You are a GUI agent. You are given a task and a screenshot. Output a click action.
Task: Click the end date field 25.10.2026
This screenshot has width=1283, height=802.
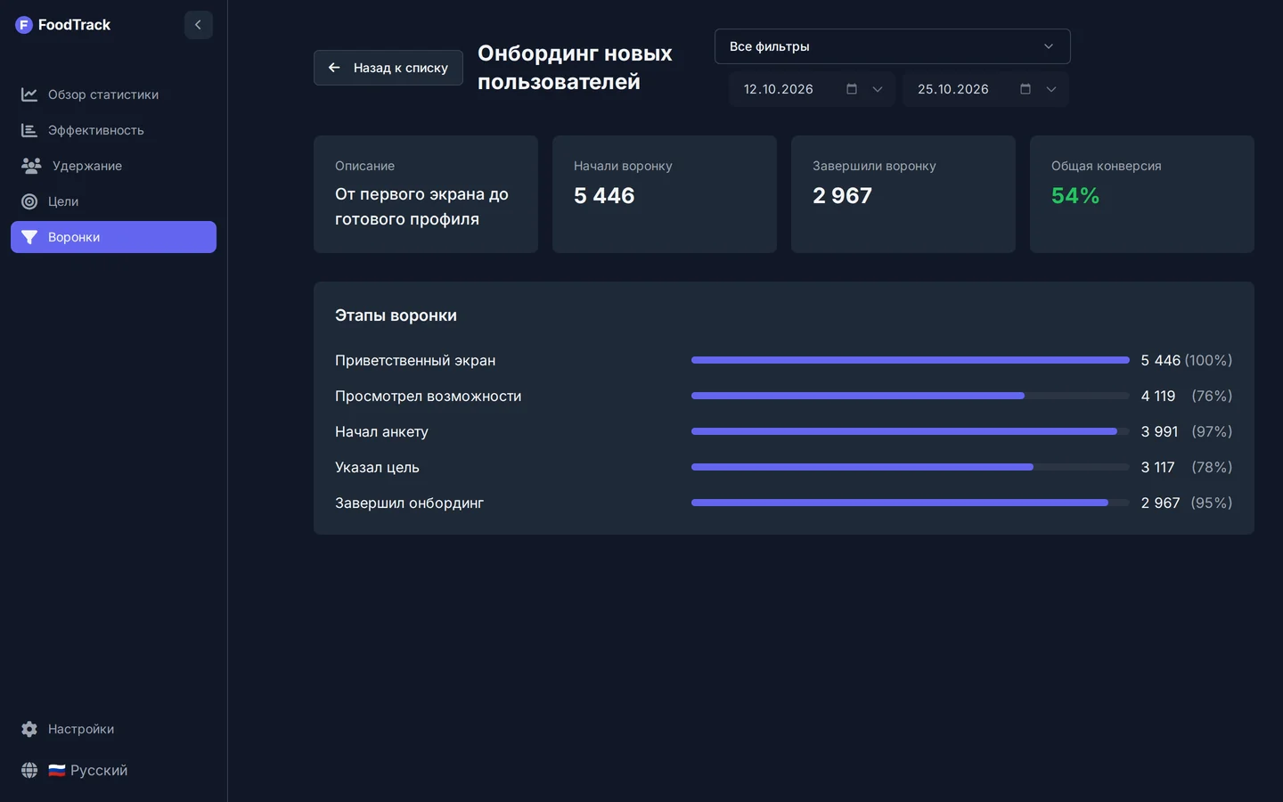click(x=985, y=89)
